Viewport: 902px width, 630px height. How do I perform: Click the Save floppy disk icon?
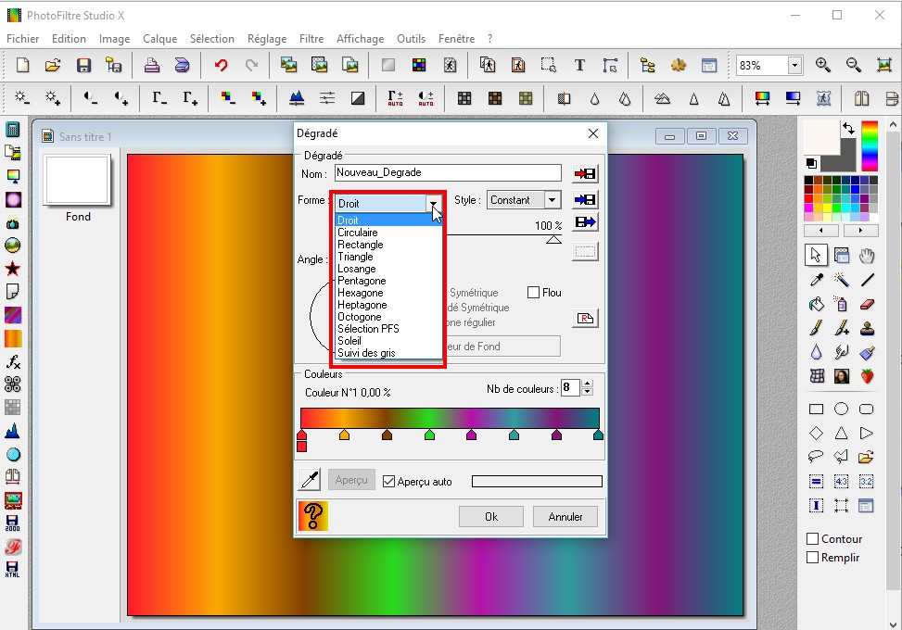click(x=84, y=65)
